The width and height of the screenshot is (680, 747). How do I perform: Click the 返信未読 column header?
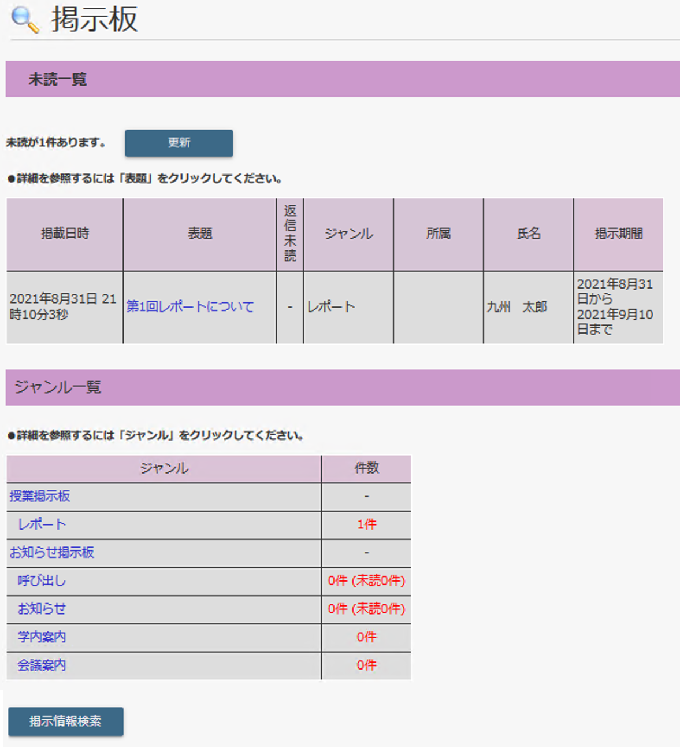click(290, 234)
